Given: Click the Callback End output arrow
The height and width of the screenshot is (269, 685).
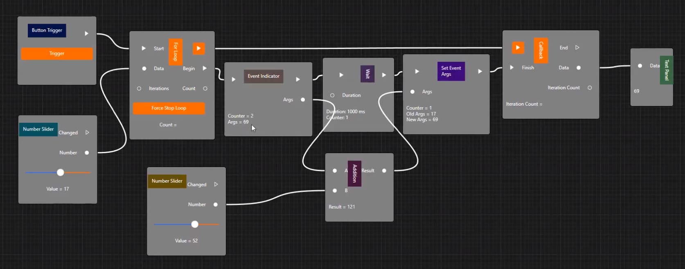Looking at the screenshot, I should (577, 47).
